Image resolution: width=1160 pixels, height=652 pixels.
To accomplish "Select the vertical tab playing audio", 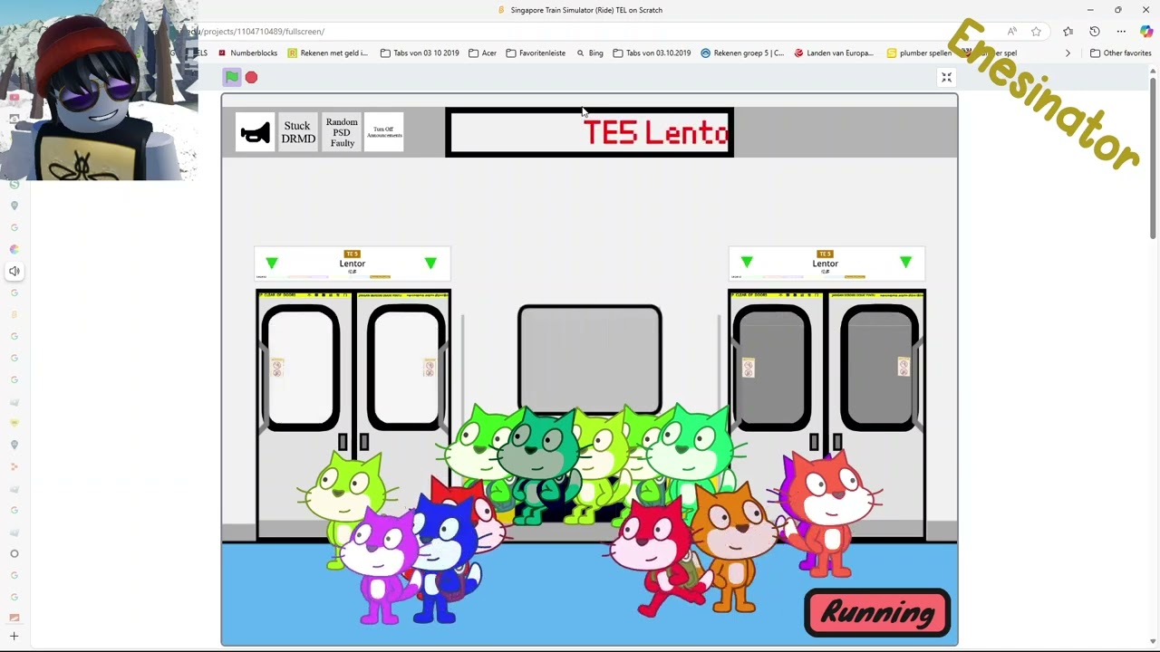I will 14,271.
